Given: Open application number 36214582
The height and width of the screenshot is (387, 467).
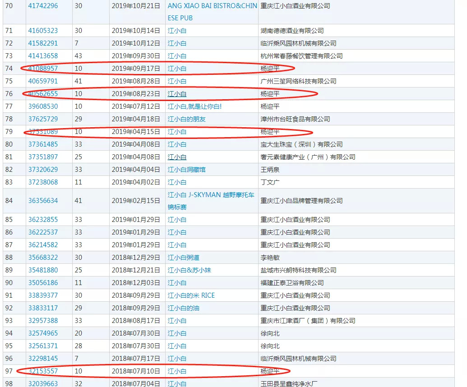Looking at the screenshot, I should 43,245.
